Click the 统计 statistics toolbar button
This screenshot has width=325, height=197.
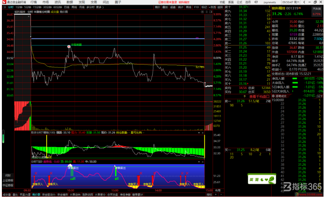181,7
